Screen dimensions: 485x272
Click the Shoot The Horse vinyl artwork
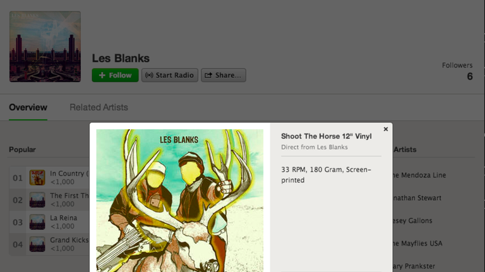point(180,200)
